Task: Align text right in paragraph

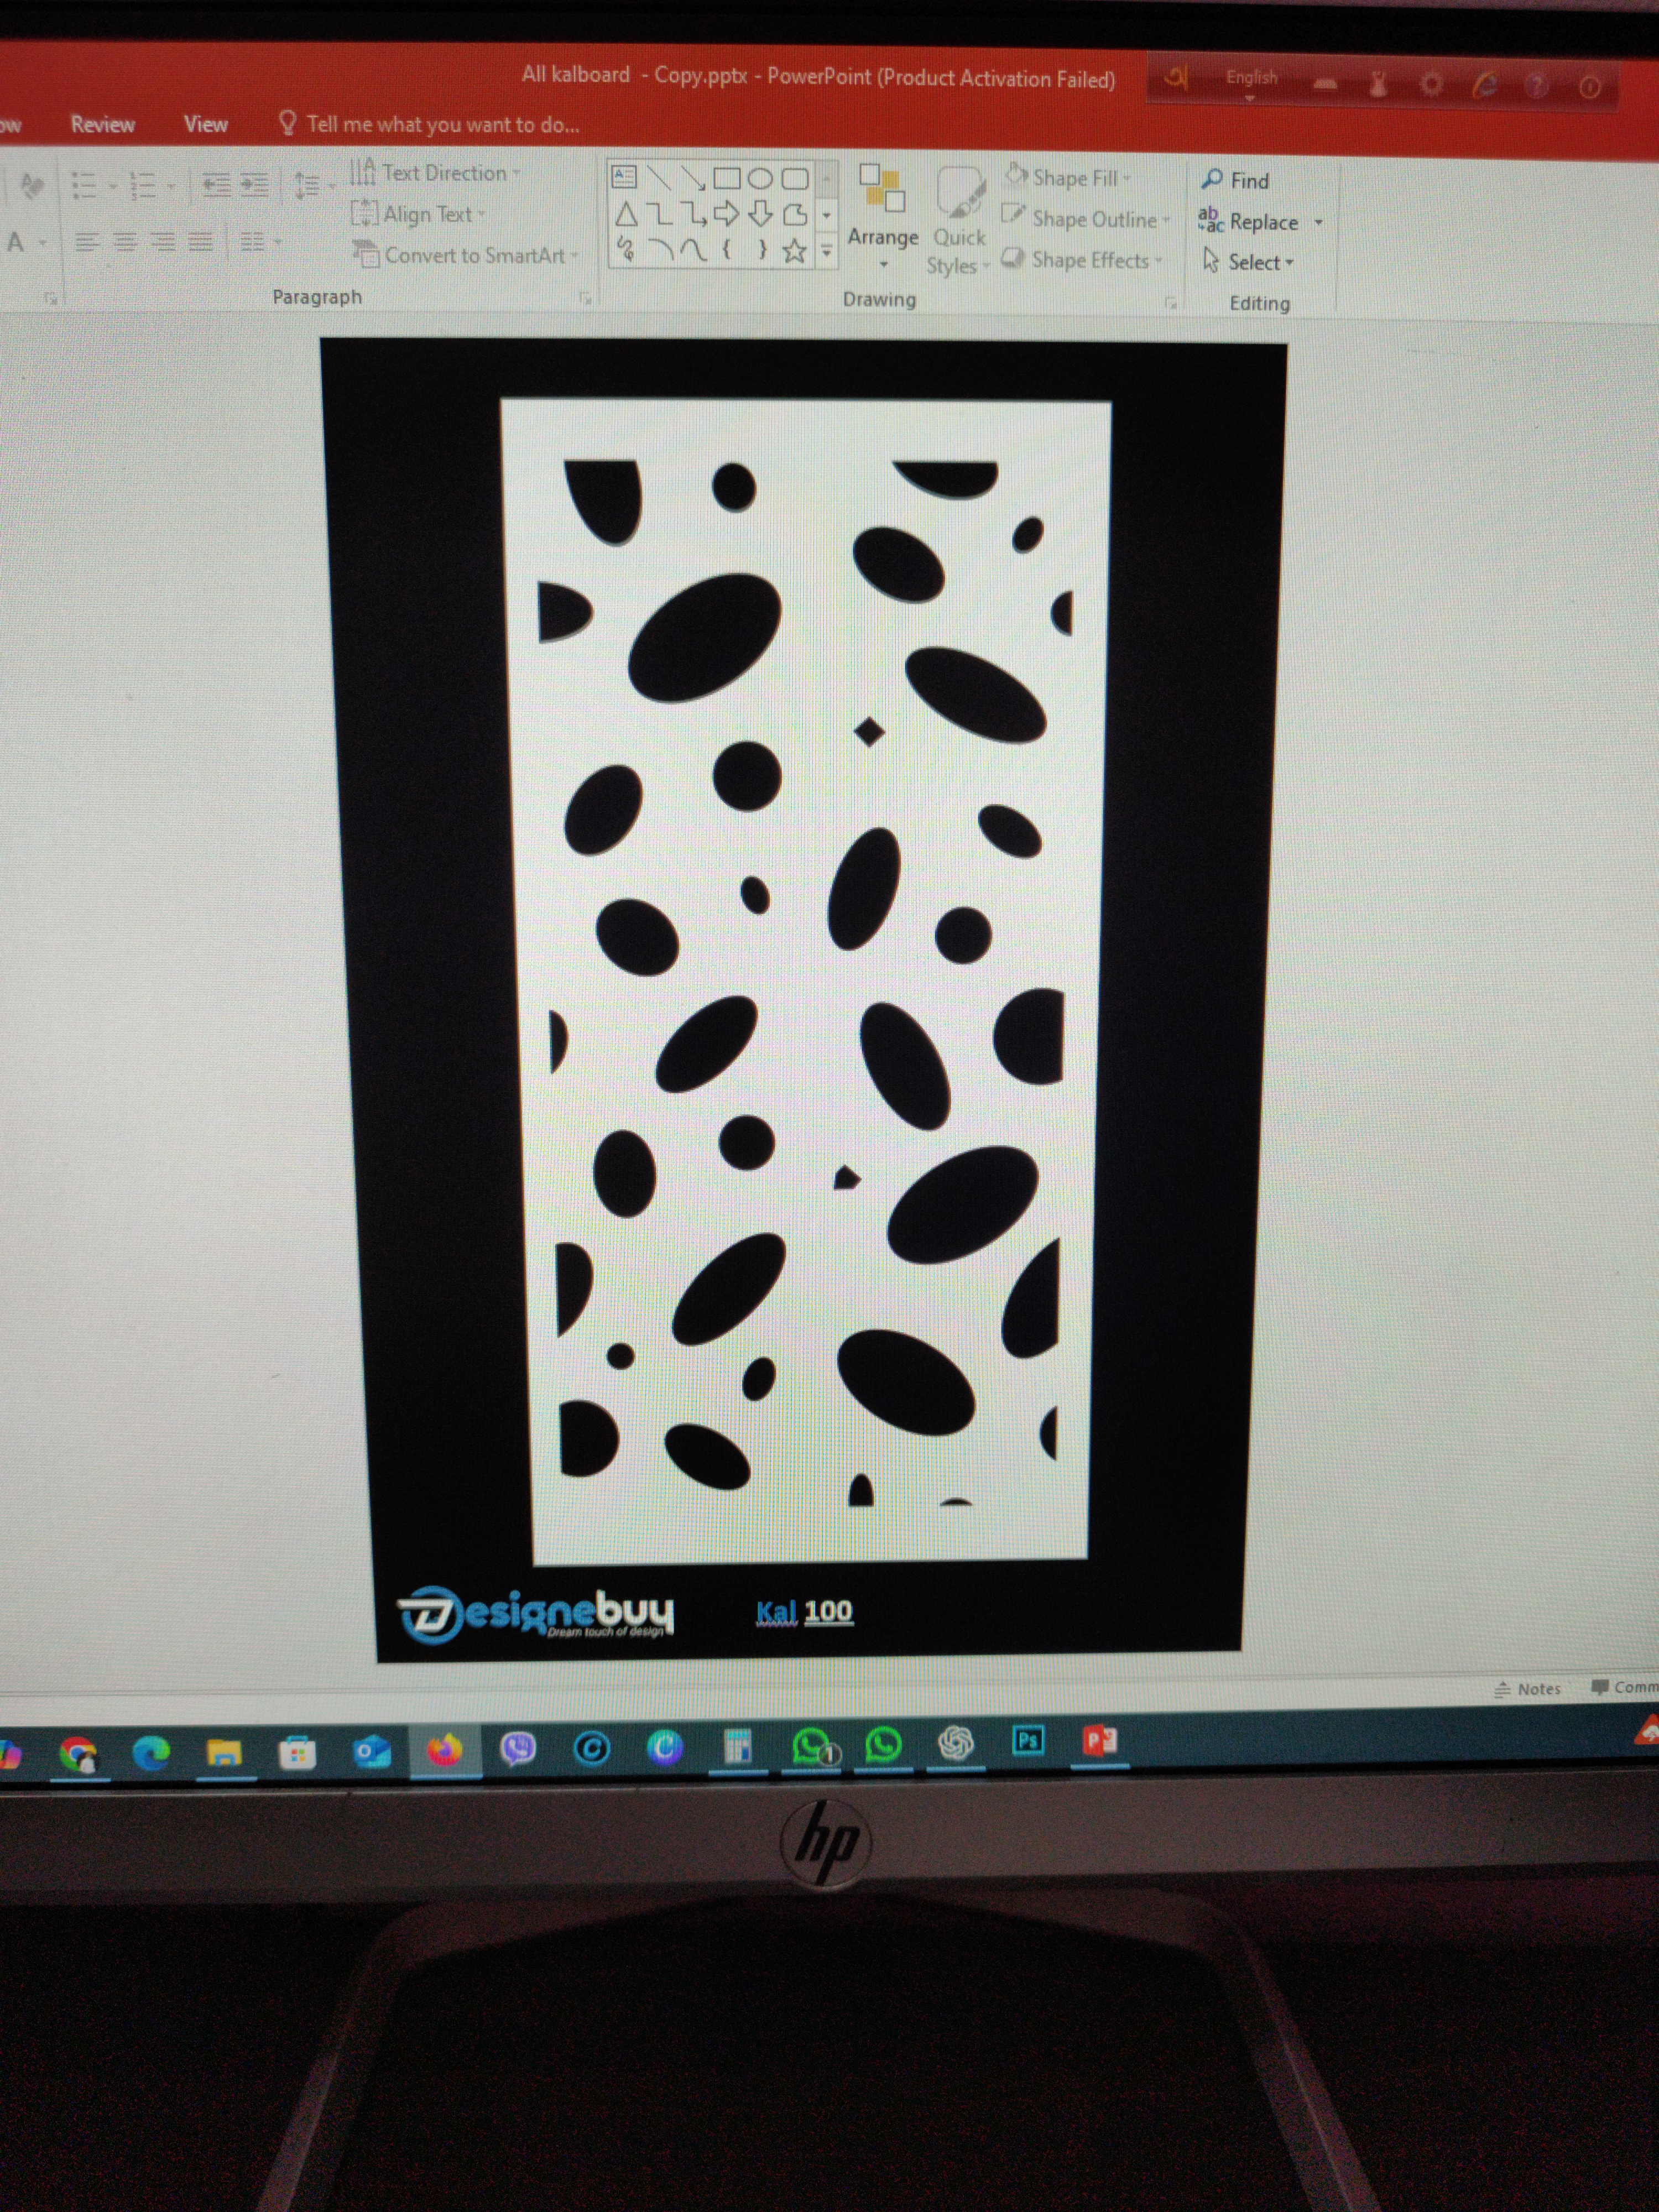Action: pyautogui.click(x=163, y=241)
